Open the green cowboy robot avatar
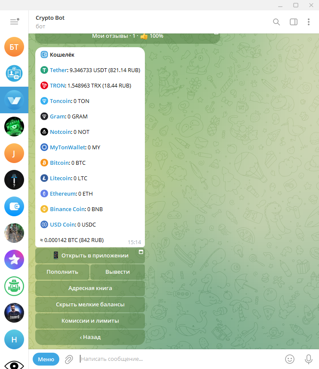Screen dimensions: 319x369 [x=14, y=286]
